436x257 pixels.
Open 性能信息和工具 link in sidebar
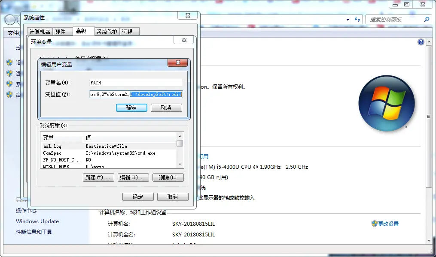pos(34,232)
